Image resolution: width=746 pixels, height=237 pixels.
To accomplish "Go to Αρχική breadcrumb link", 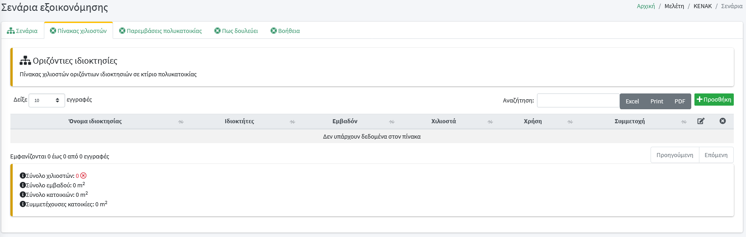I will click(x=646, y=6).
